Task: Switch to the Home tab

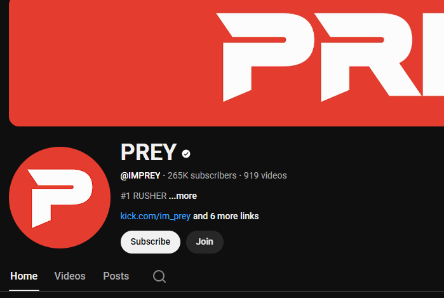Action: [x=24, y=276]
